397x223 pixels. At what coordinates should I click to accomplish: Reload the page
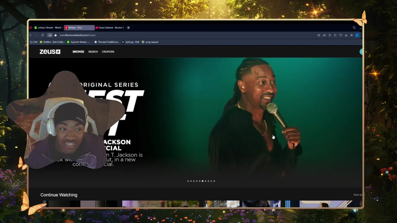click(x=42, y=35)
